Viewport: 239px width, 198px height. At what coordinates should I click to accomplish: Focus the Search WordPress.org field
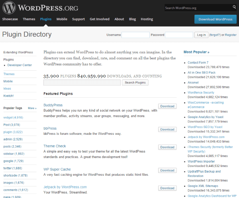click(x=198, y=8)
